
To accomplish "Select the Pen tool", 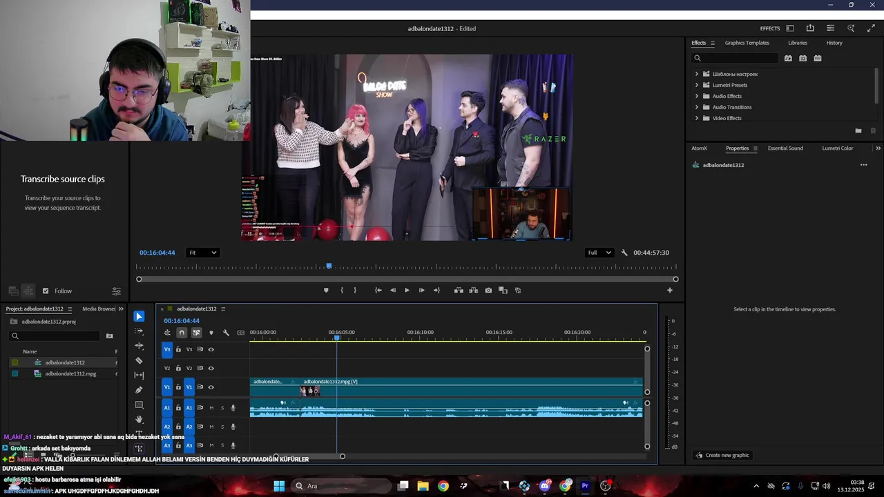I will click(x=139, y=390).
